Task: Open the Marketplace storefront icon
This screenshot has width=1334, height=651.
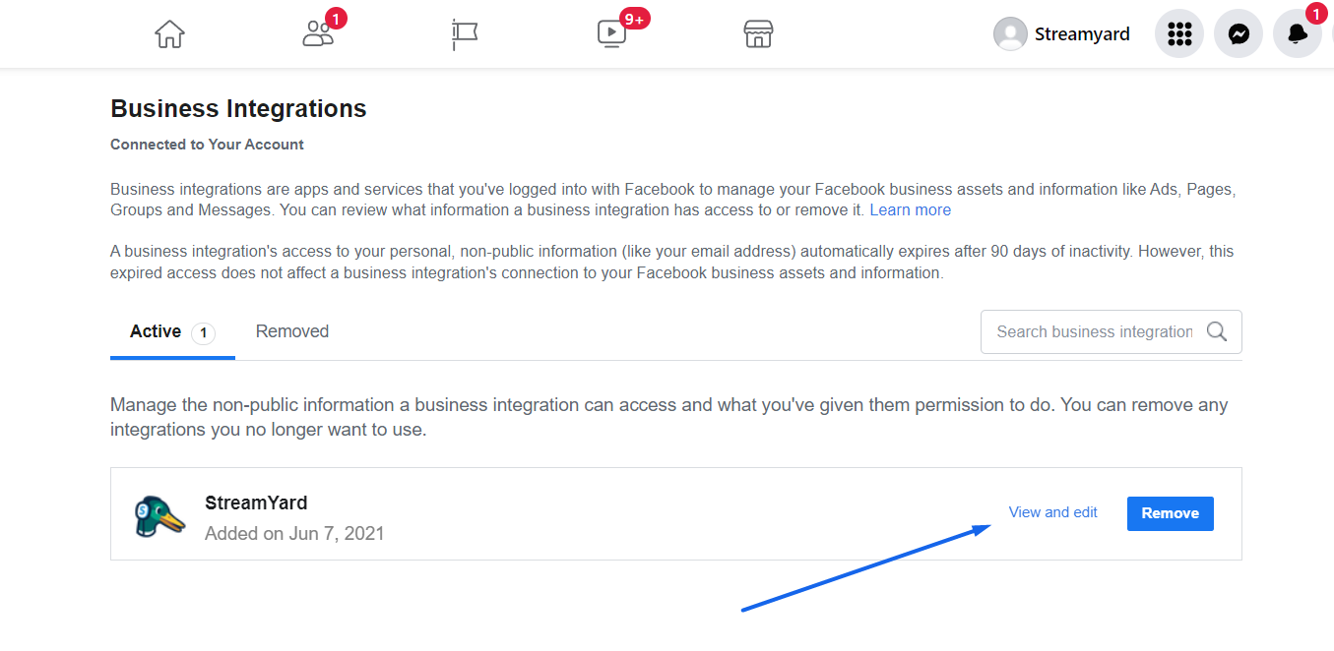Action: tap(758, 34)
